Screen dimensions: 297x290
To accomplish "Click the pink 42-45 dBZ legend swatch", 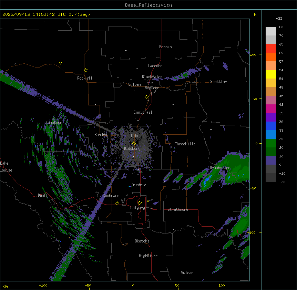I will coord(271,100).
